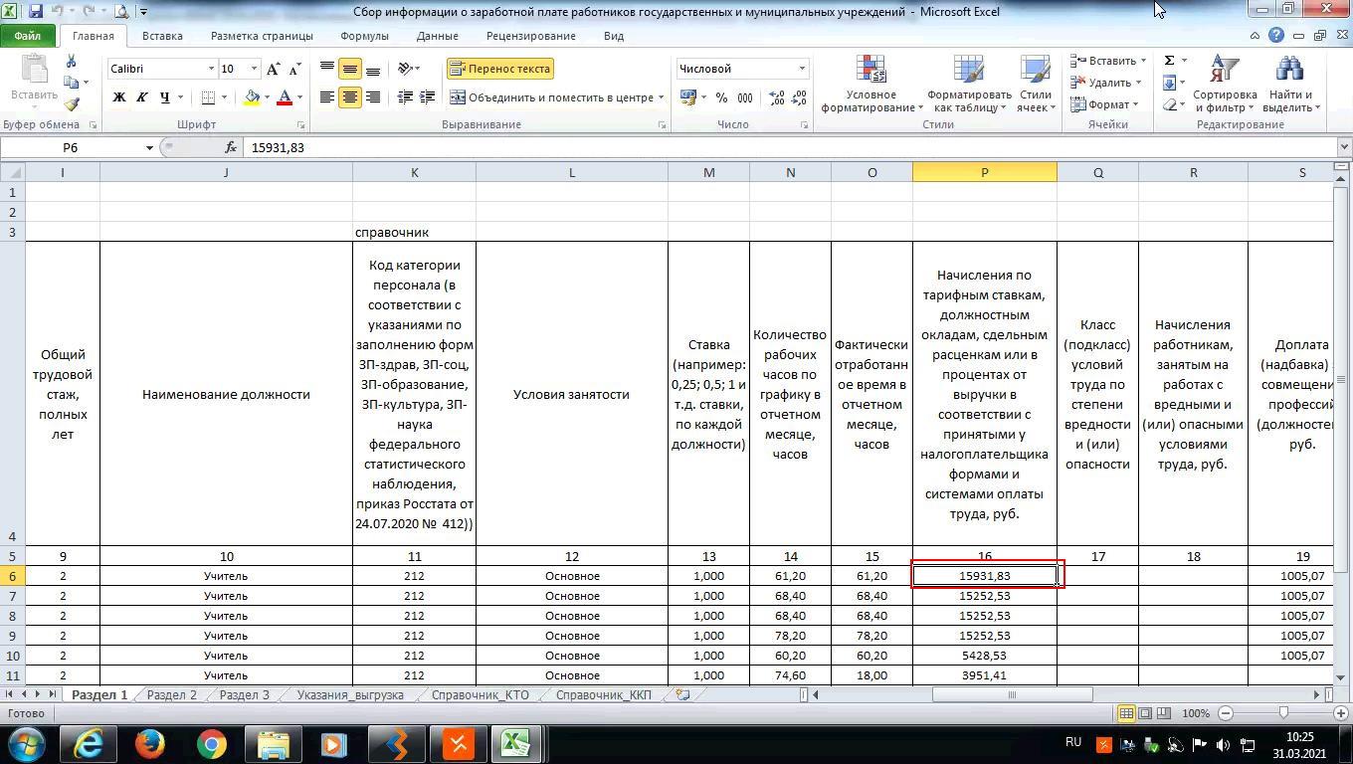
Task: Click increase decimal icon
Action: [776, 97]
